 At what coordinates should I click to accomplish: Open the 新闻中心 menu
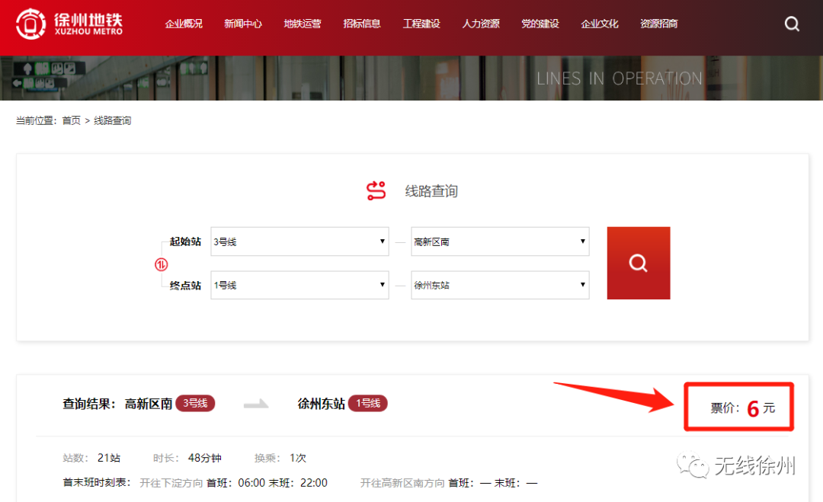(x=243, y=24)
